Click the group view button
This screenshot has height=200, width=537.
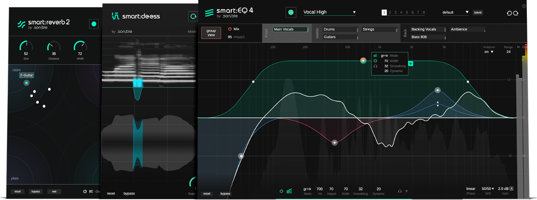tap(211, 33)
